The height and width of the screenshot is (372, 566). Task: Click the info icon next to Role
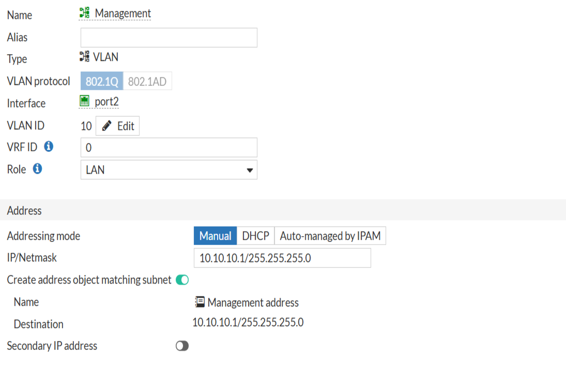37,169
